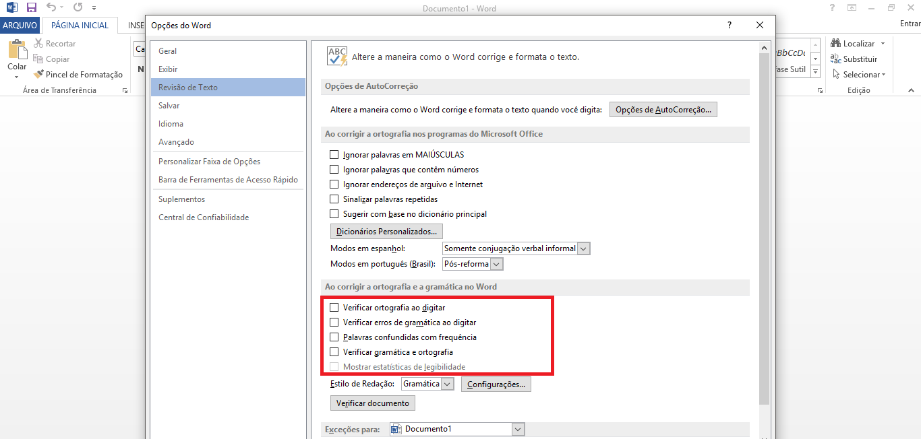Open the Undo history dropdown arrow

63,9
